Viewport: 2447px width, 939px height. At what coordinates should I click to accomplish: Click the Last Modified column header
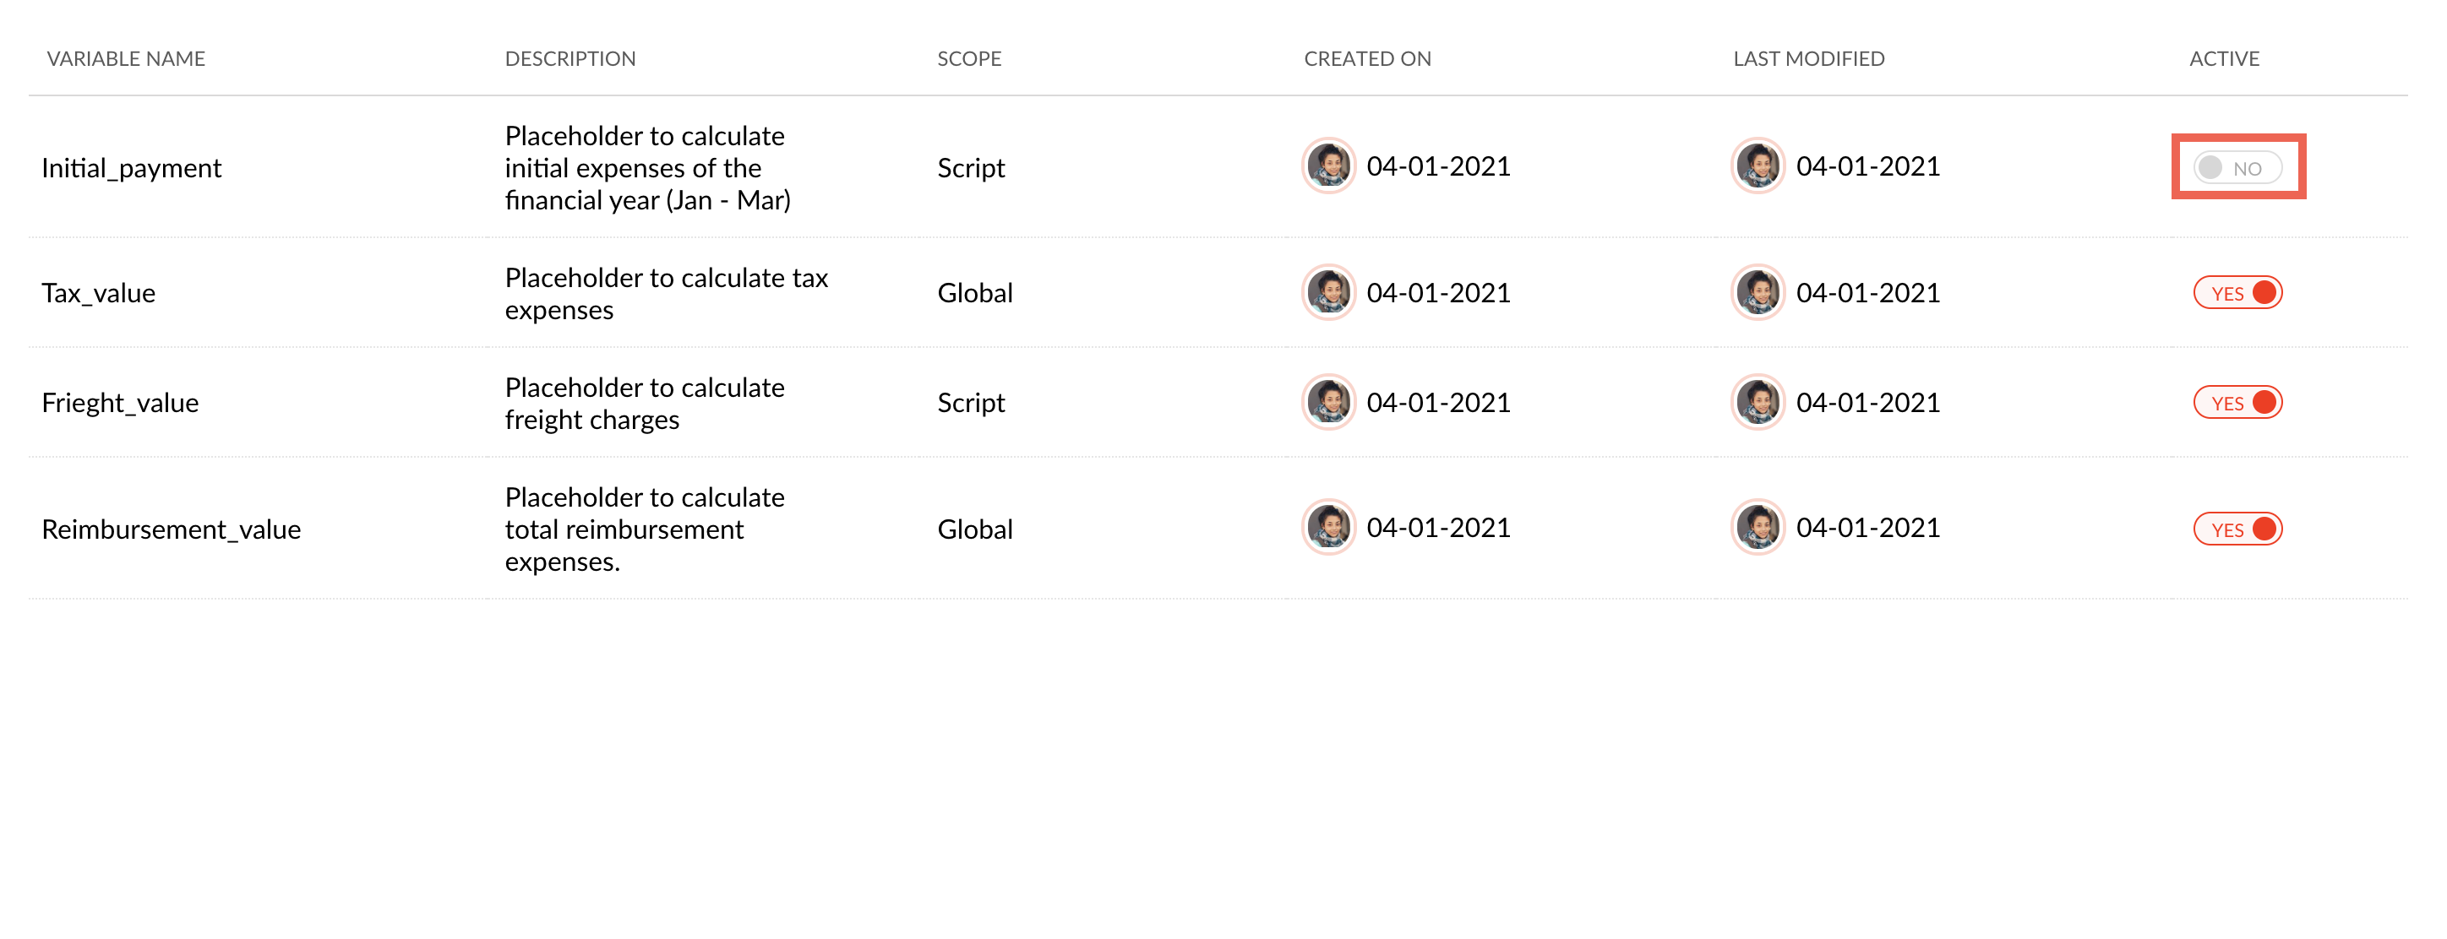click(1809, 59)
